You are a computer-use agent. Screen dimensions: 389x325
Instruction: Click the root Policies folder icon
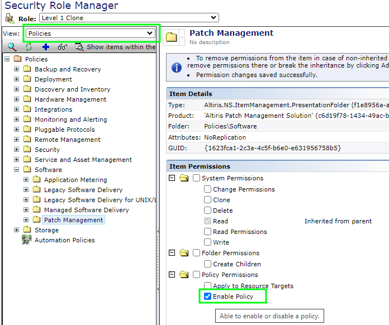point(18,59)
